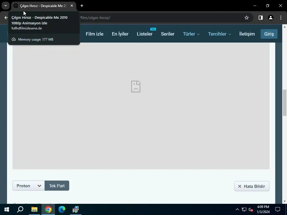The width and height of the screenshot is (287, 215).
Task: Open the Chrome profile menu
Action: [270, 18]
